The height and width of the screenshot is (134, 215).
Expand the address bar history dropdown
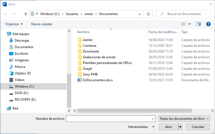[140, 14]
